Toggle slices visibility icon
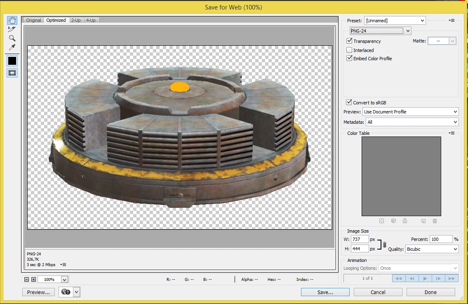This screenshot has height=304, width=468. tap(12, 73)
